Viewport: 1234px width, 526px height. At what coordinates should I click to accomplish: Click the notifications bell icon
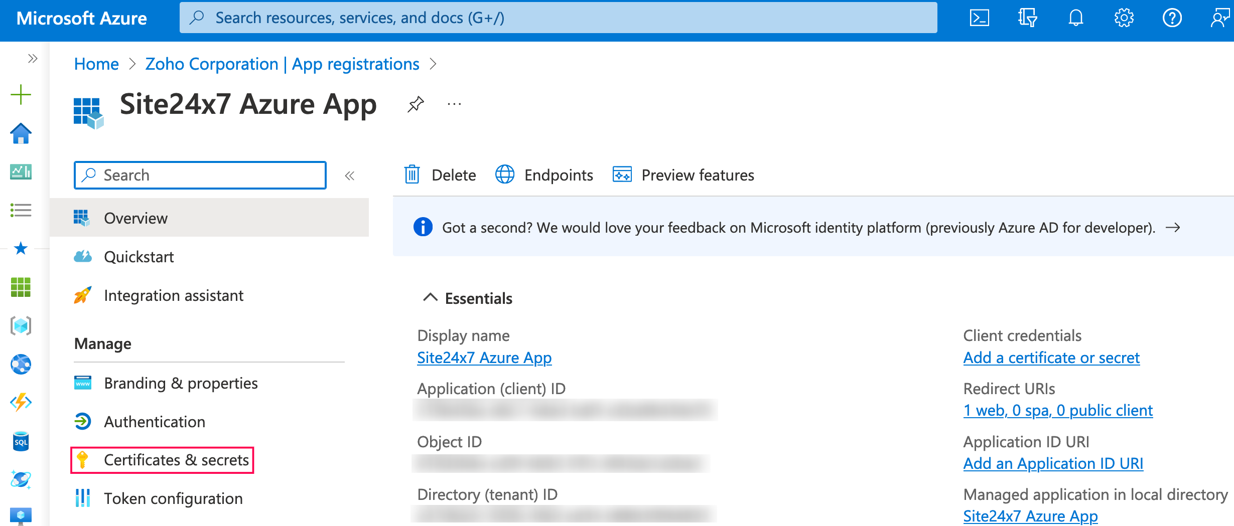pyautogui.click(x=1075, y=18)
